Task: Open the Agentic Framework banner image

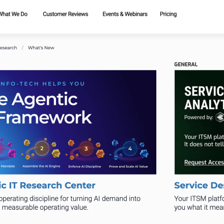Action: click(78, 122)
